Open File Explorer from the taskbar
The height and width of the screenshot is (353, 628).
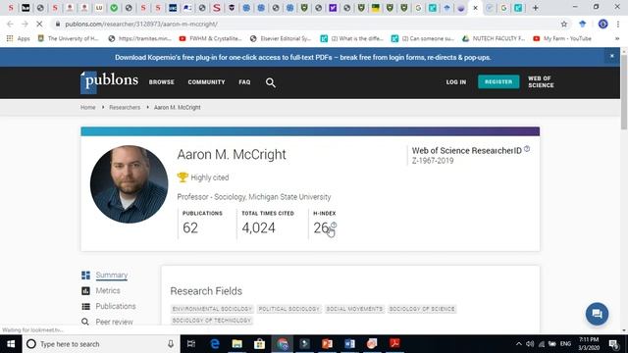click(237, 344)
